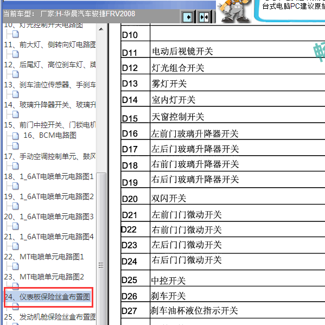Click the collapse arrows toolbar icon

pyautogui.click(x=204, y=17)
